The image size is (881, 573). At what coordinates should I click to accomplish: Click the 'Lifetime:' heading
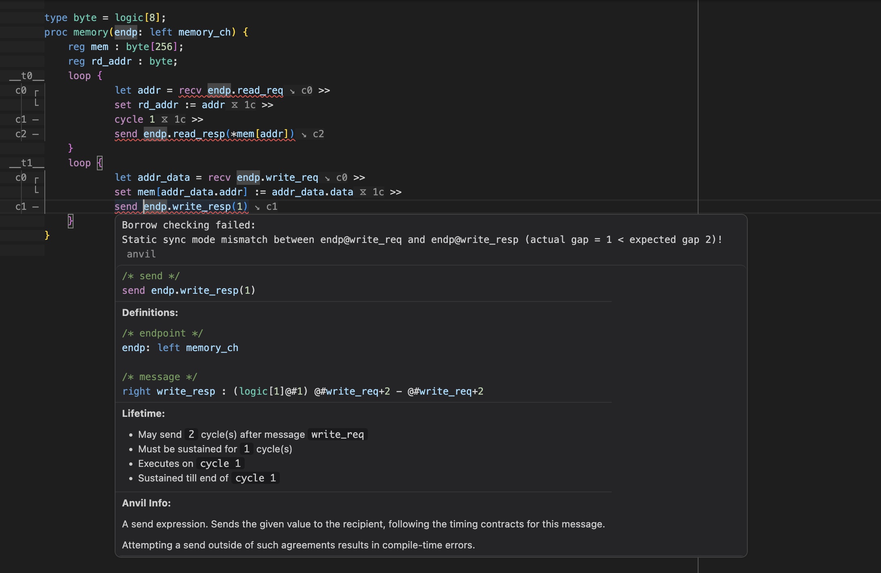pyautogui.click(x=143, y=414)
